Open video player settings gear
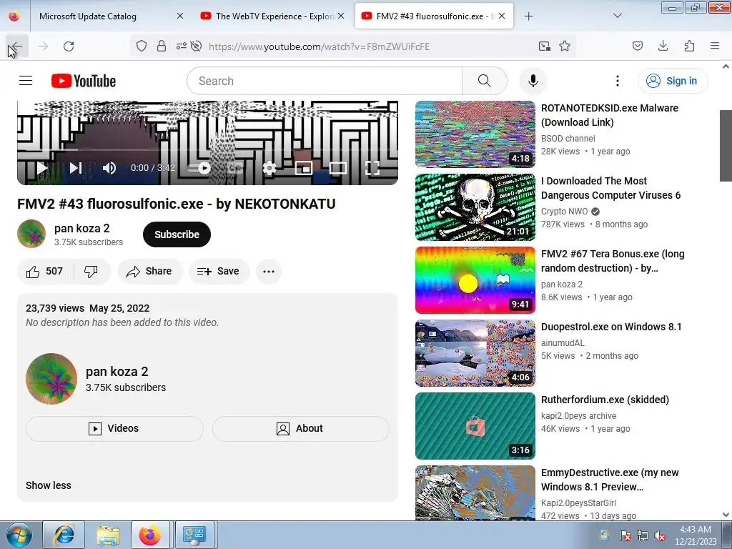 269,167
